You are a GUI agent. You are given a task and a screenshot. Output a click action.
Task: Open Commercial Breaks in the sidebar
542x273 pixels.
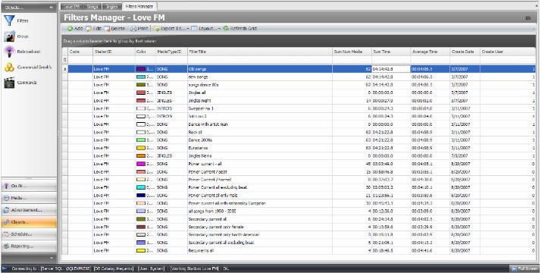[x=27, y=67]
